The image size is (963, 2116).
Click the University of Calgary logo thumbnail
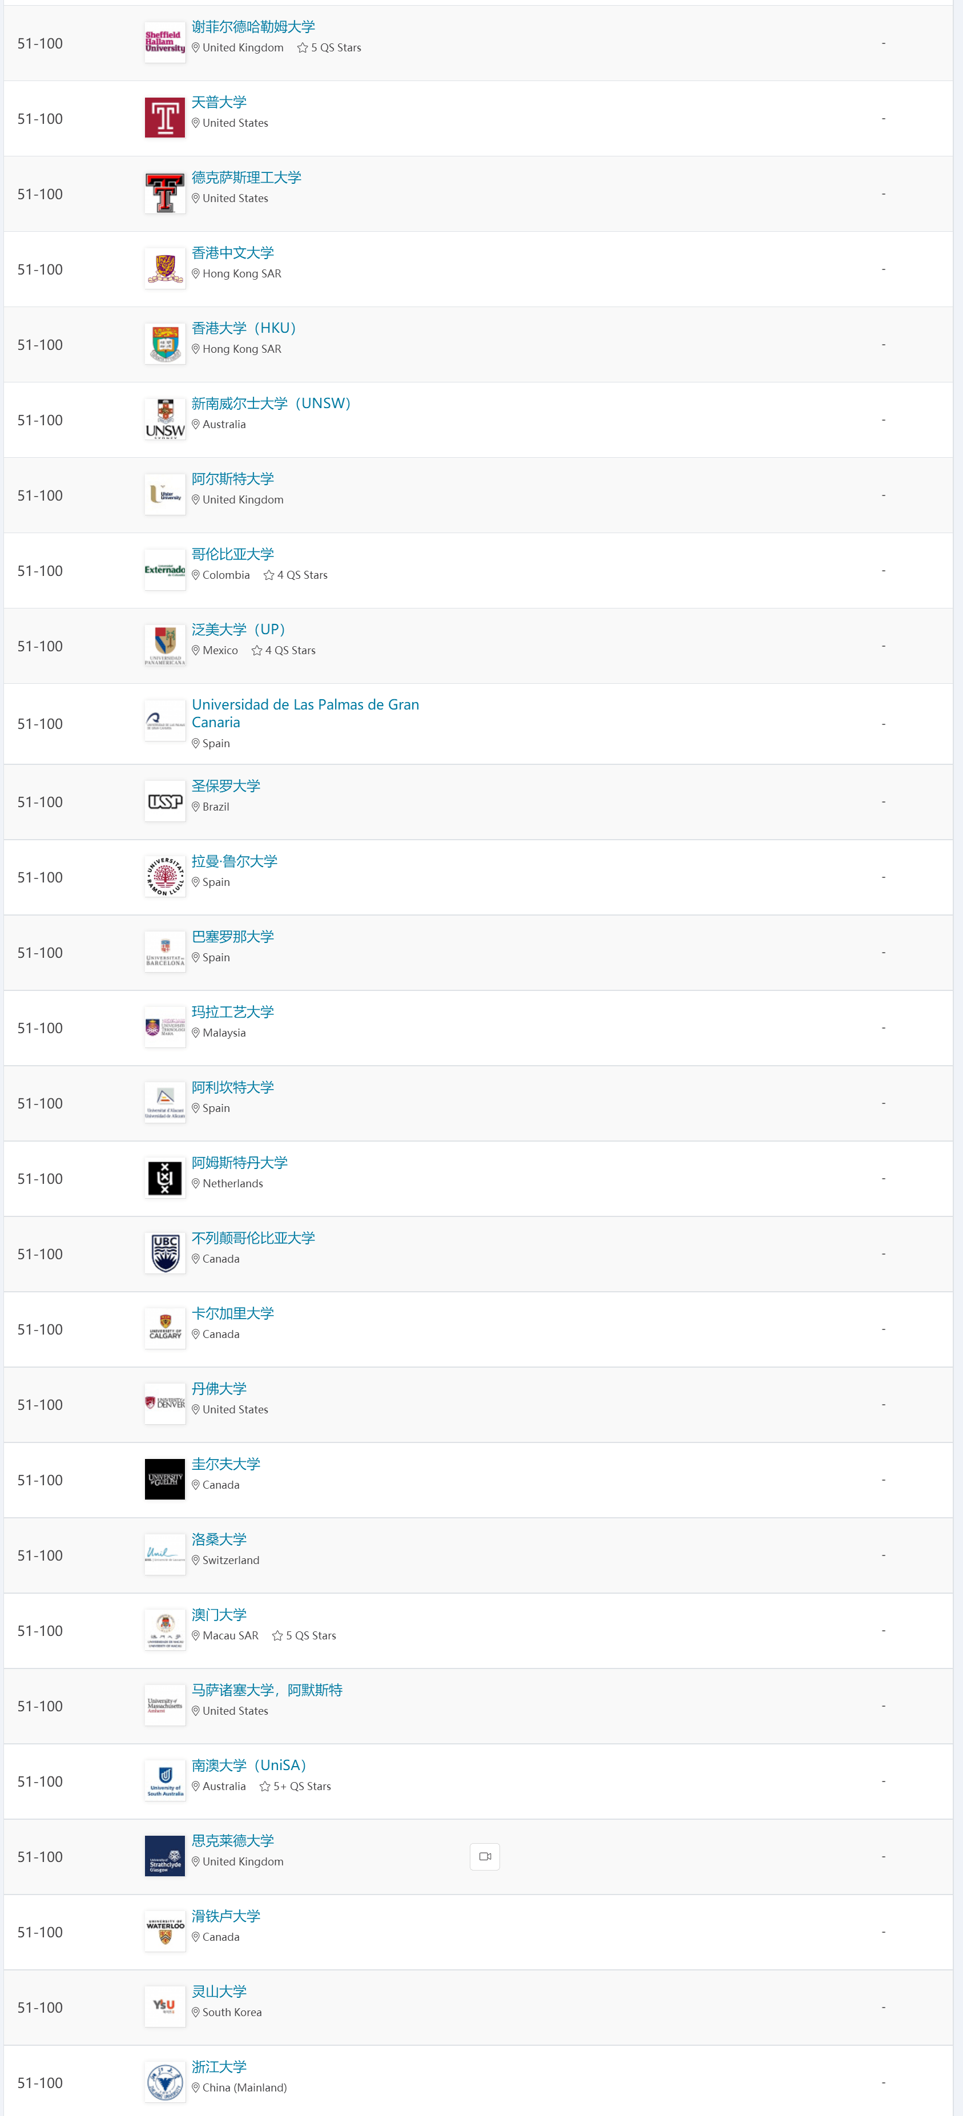164,1329
